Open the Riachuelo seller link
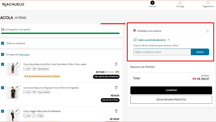Image resolution: width=216 pixels, height=122 pixels. pos(24,55)
